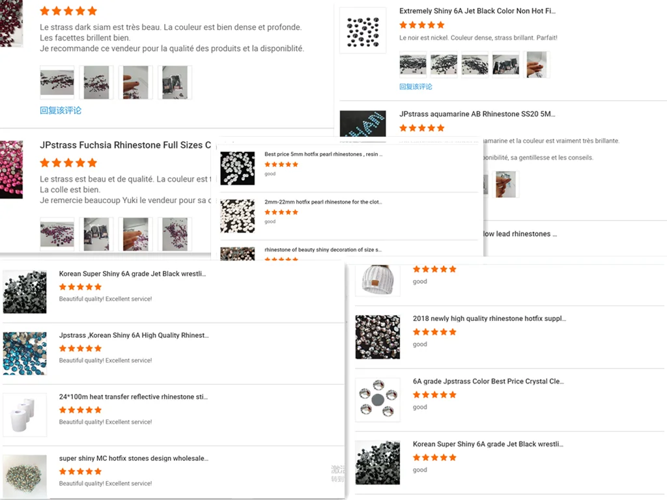Open JPstrass Fuchsia Rhinestone Full Sizes title
667x500 pixels.
tap(126, 145)
